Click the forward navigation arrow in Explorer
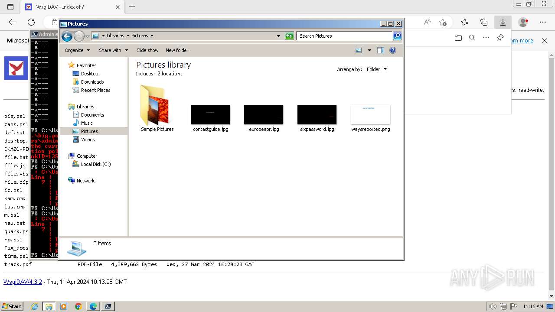 point(79,36)
